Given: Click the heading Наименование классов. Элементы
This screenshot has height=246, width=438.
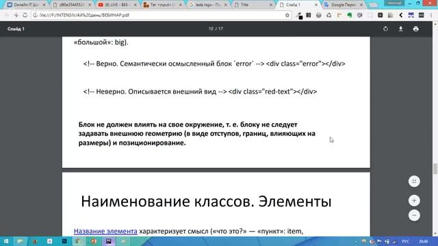Looking at the screenshot, I should tap(206, 202).
